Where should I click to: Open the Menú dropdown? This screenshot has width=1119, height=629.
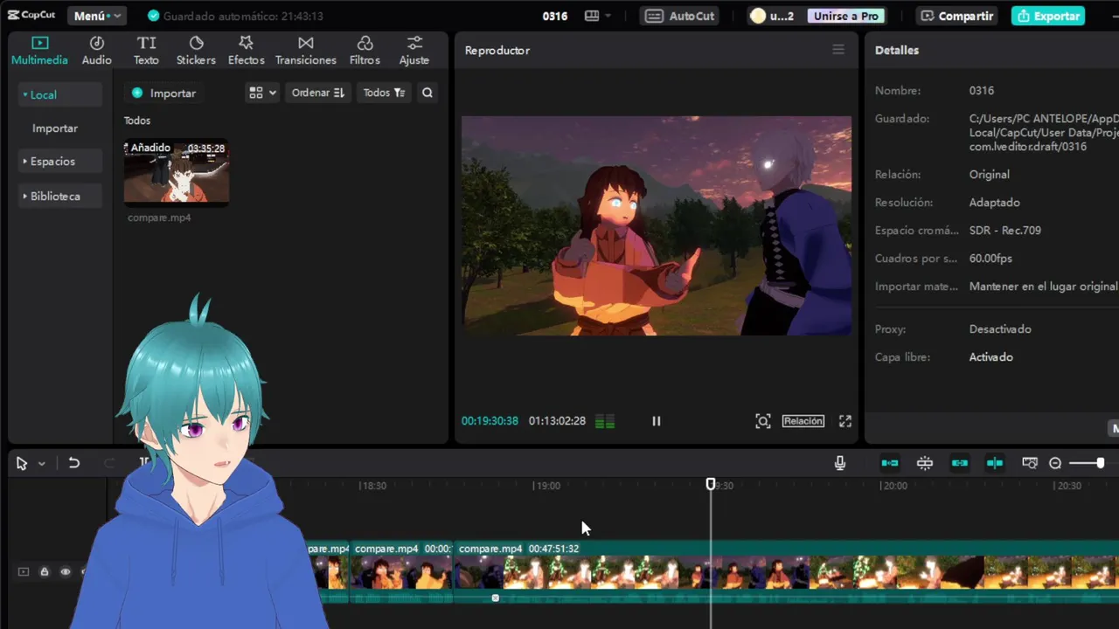click(x=97, y=16)
